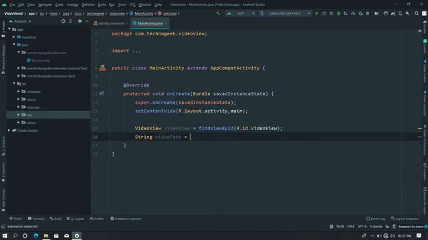The width and height of the screenshot is (428, 240).
Task: Toggle the read-only lock icon in the status bar
Action: [387, 227]
